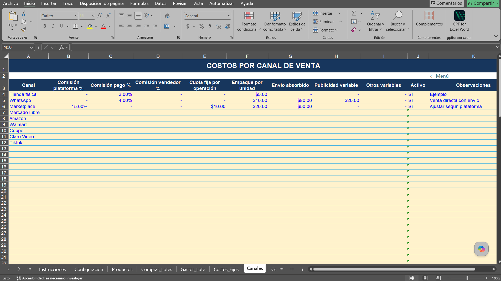Apply the percent style format

(x=201, y=26)
